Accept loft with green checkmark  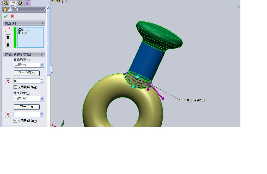tap(6, 16)
